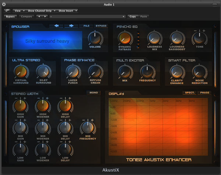This screenshot has width=221, height=175.
Task: Click the Clarity Enhance knob
Action: pos(177,71)
